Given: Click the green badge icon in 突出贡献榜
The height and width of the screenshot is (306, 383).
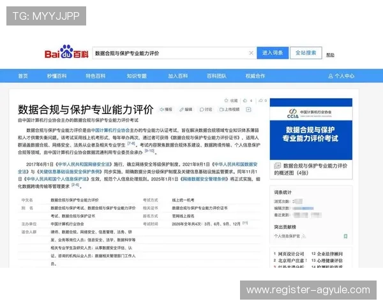Looking at the screenshot, I should 345,236.
